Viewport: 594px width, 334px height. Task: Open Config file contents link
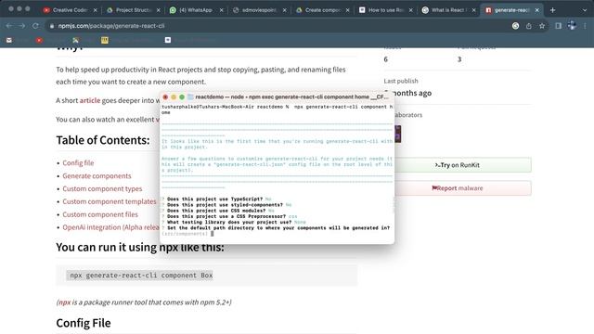click(78, 163)
